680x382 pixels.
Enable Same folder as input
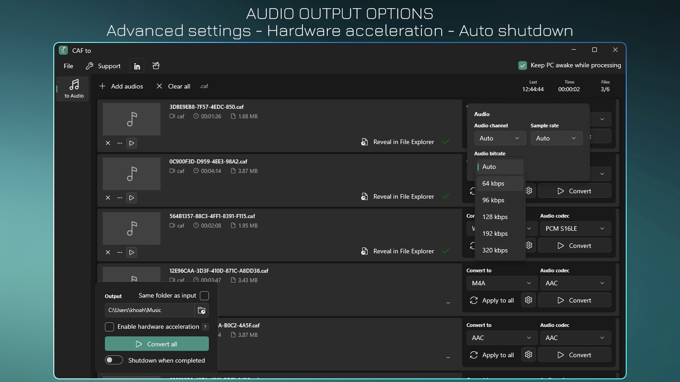pos(204,296)
